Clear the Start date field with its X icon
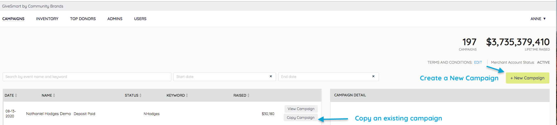 (271, 76)
